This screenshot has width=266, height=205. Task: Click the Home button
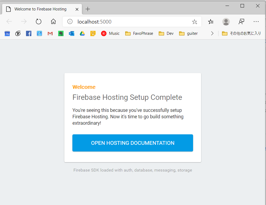coord(53,21)
